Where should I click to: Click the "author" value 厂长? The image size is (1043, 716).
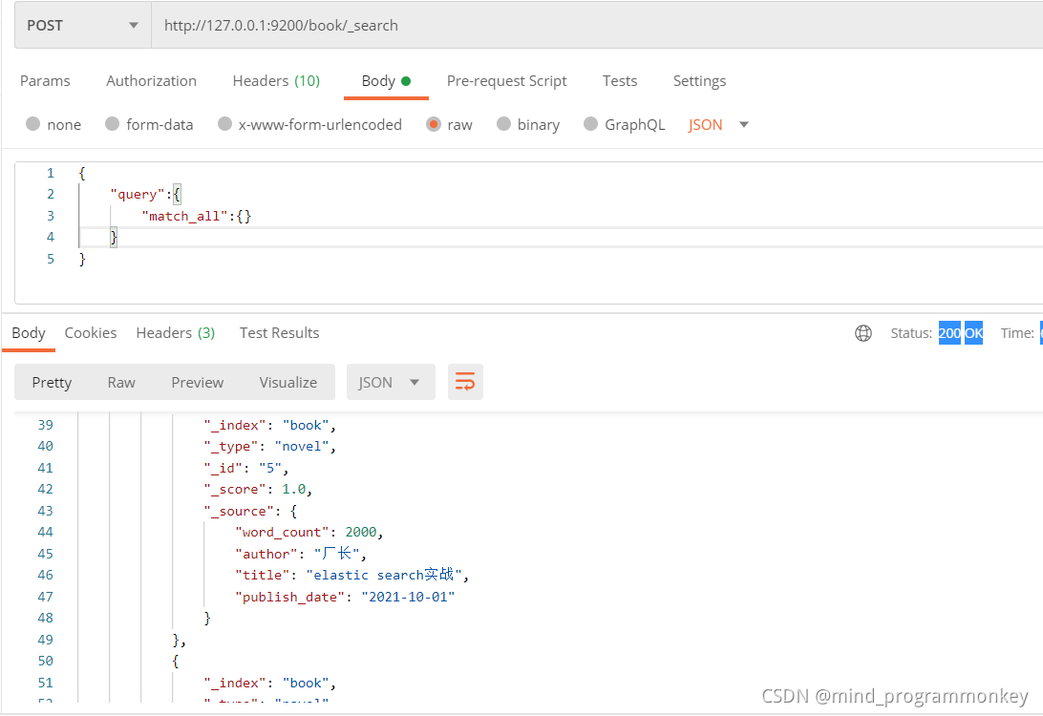pyautogui.click(x=336, y=553)
